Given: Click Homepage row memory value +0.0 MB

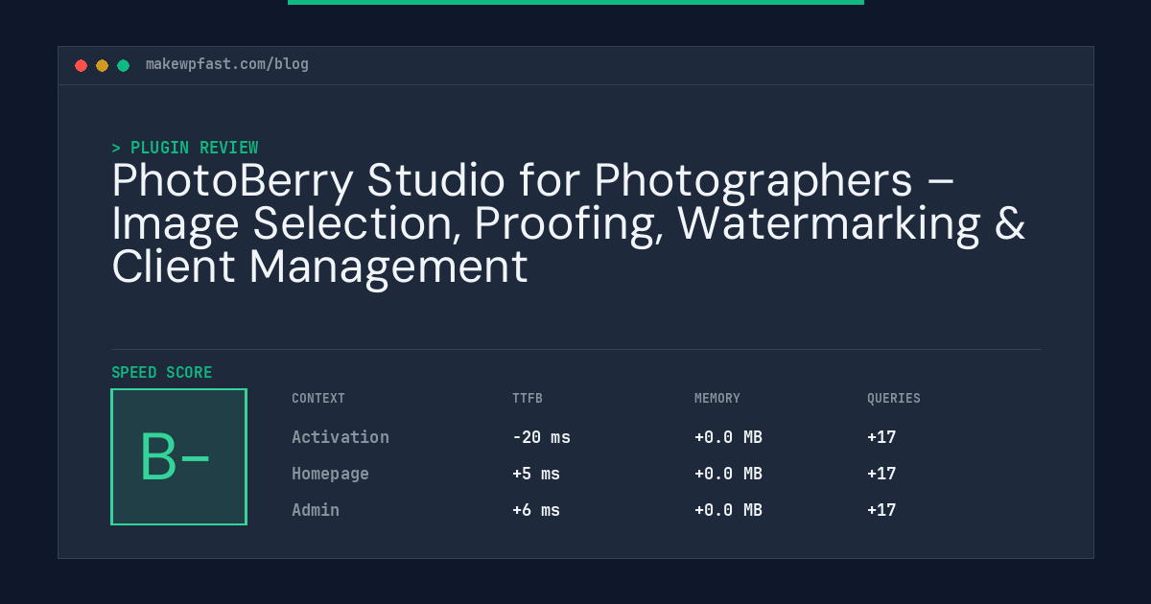Looking at the screenshot, I should click(728, 474).
